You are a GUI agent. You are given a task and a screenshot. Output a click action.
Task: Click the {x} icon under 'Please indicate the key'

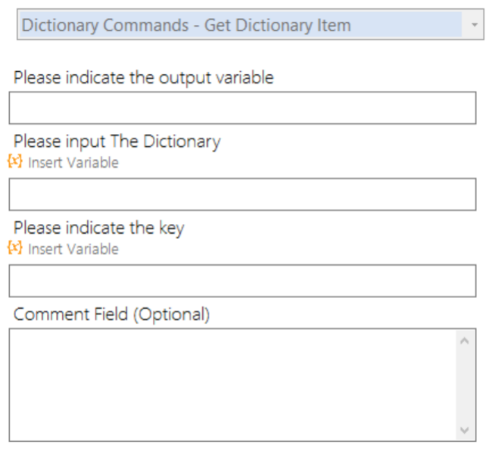point(15,247)
